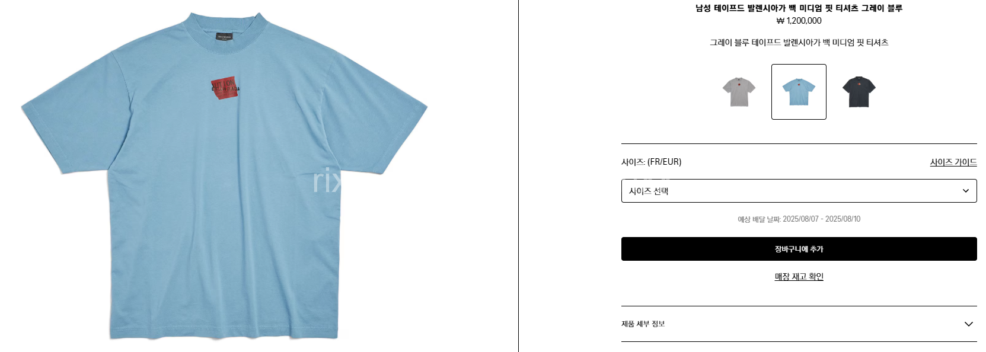
Task: Click the black collar label on the T-shirt
Action: [x=224, y=36]
